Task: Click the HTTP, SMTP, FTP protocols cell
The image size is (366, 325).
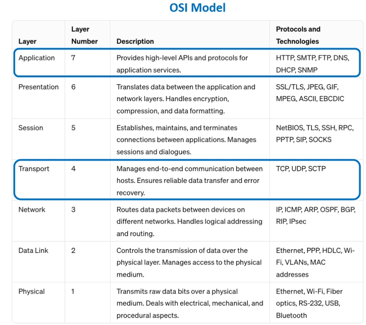Action: click(312, 64)
